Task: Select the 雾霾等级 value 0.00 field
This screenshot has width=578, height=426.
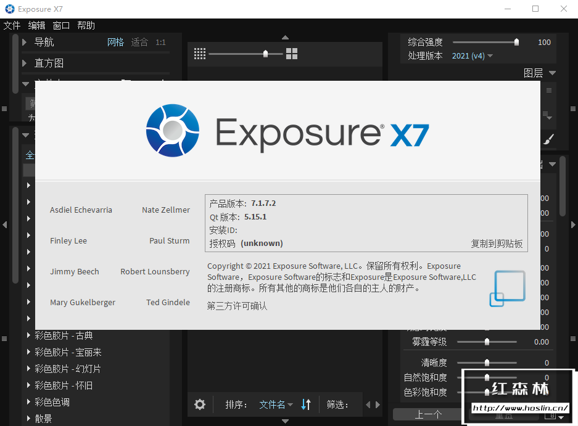Action: (x=541, y=342)
